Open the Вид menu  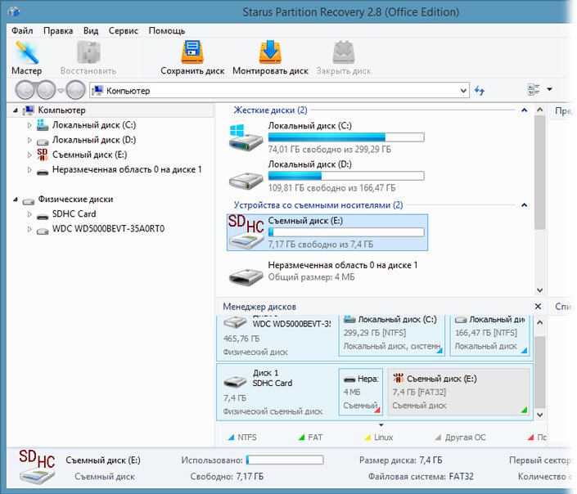[91, 30]
